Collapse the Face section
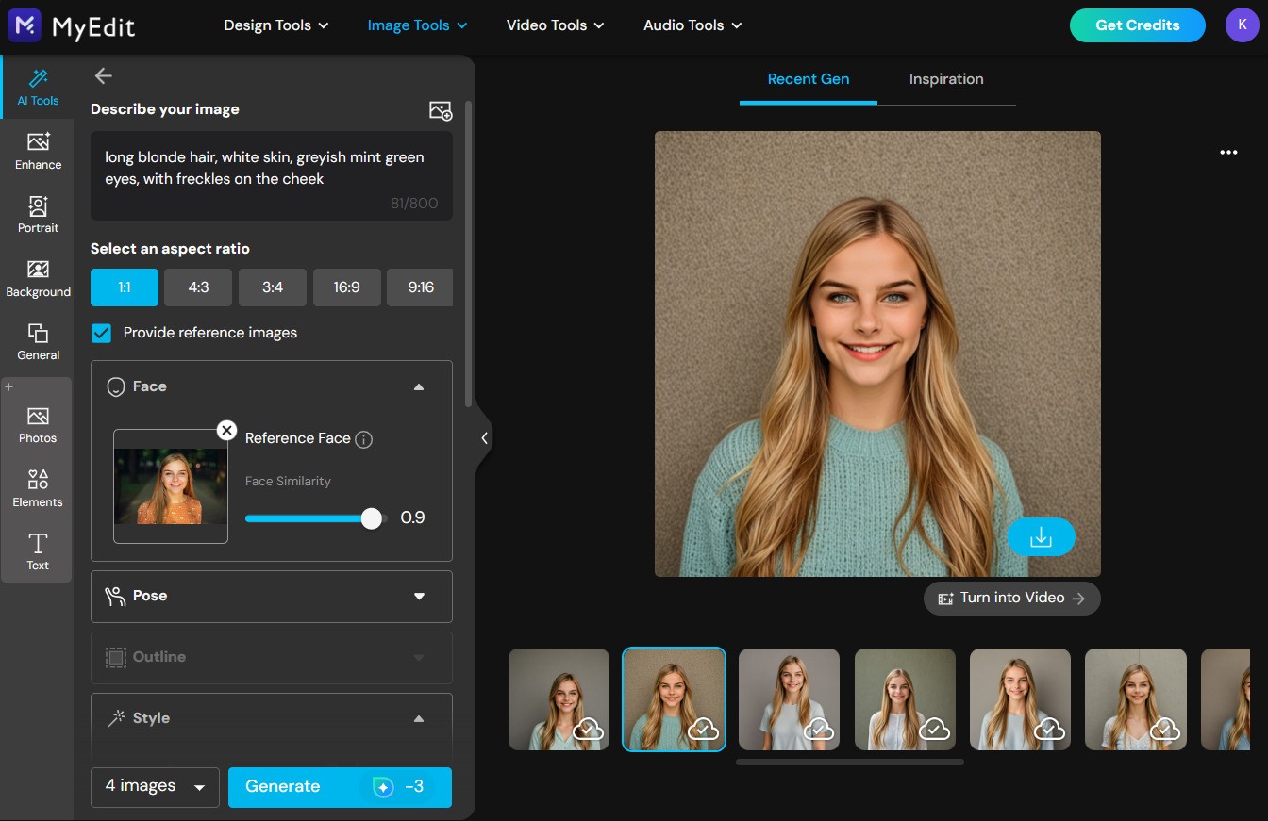The height and width of the screenshot is (821, 1268). point(418,386)
